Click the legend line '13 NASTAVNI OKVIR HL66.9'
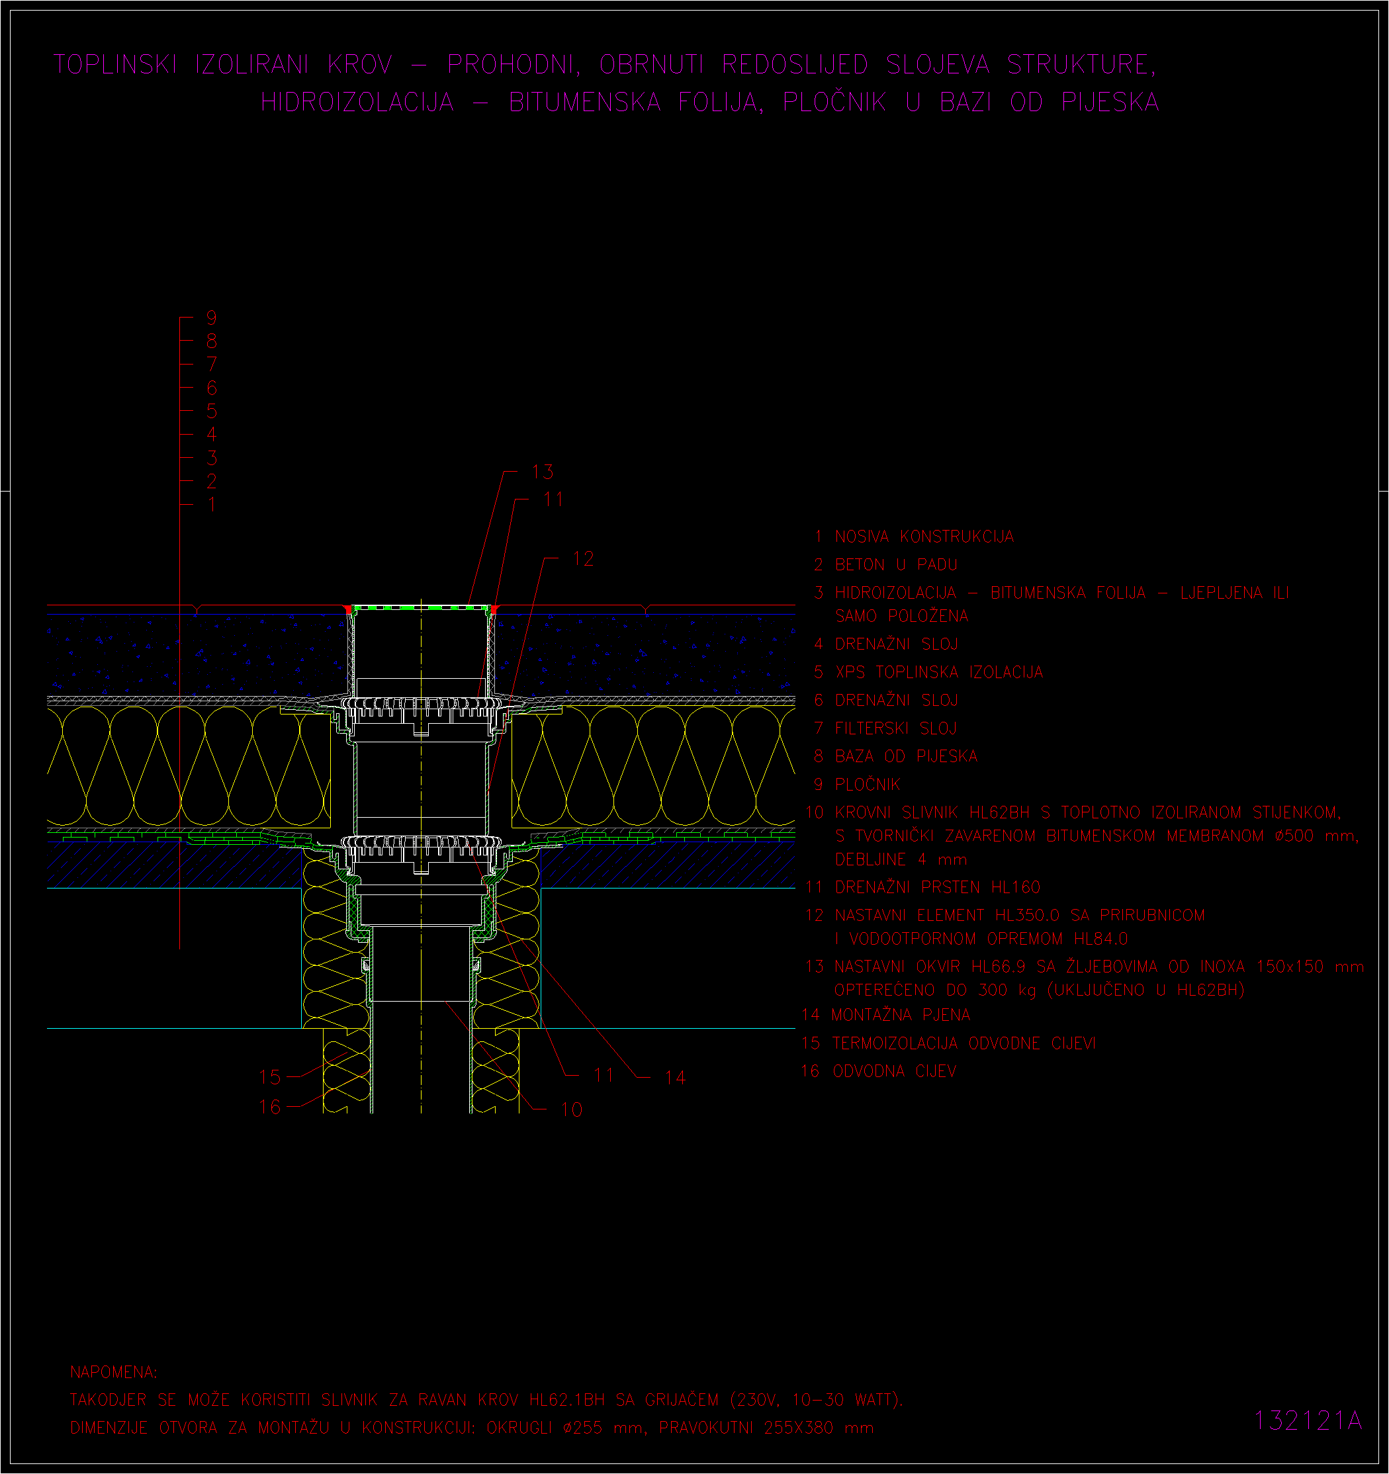The image size is (1389, 1474). pyautogui.click(x=1084, y=967)
